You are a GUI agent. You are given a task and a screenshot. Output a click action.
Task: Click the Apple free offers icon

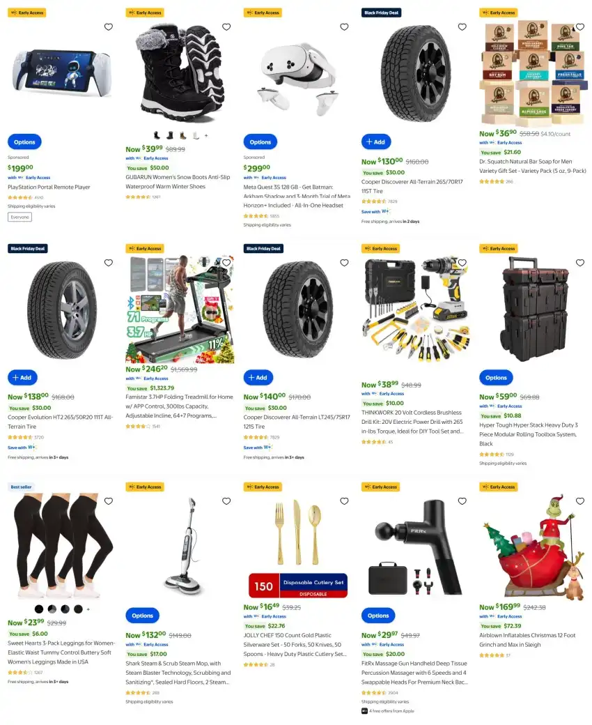[x=365, y=711]
